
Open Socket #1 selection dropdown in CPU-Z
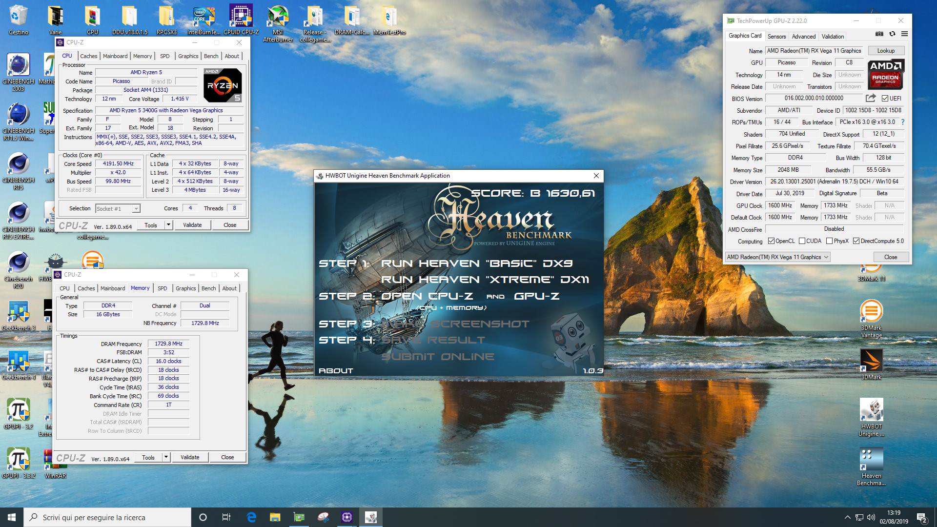coord(118,209)
